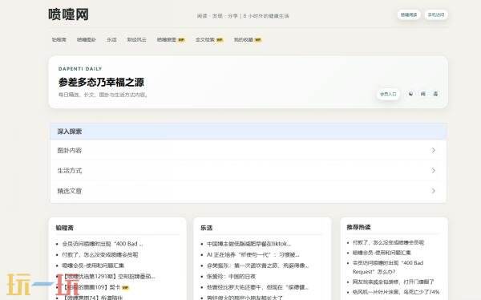Open 喷嚏会员-使用和问题汇集 in 推荐热读 list

pos(382,253)
